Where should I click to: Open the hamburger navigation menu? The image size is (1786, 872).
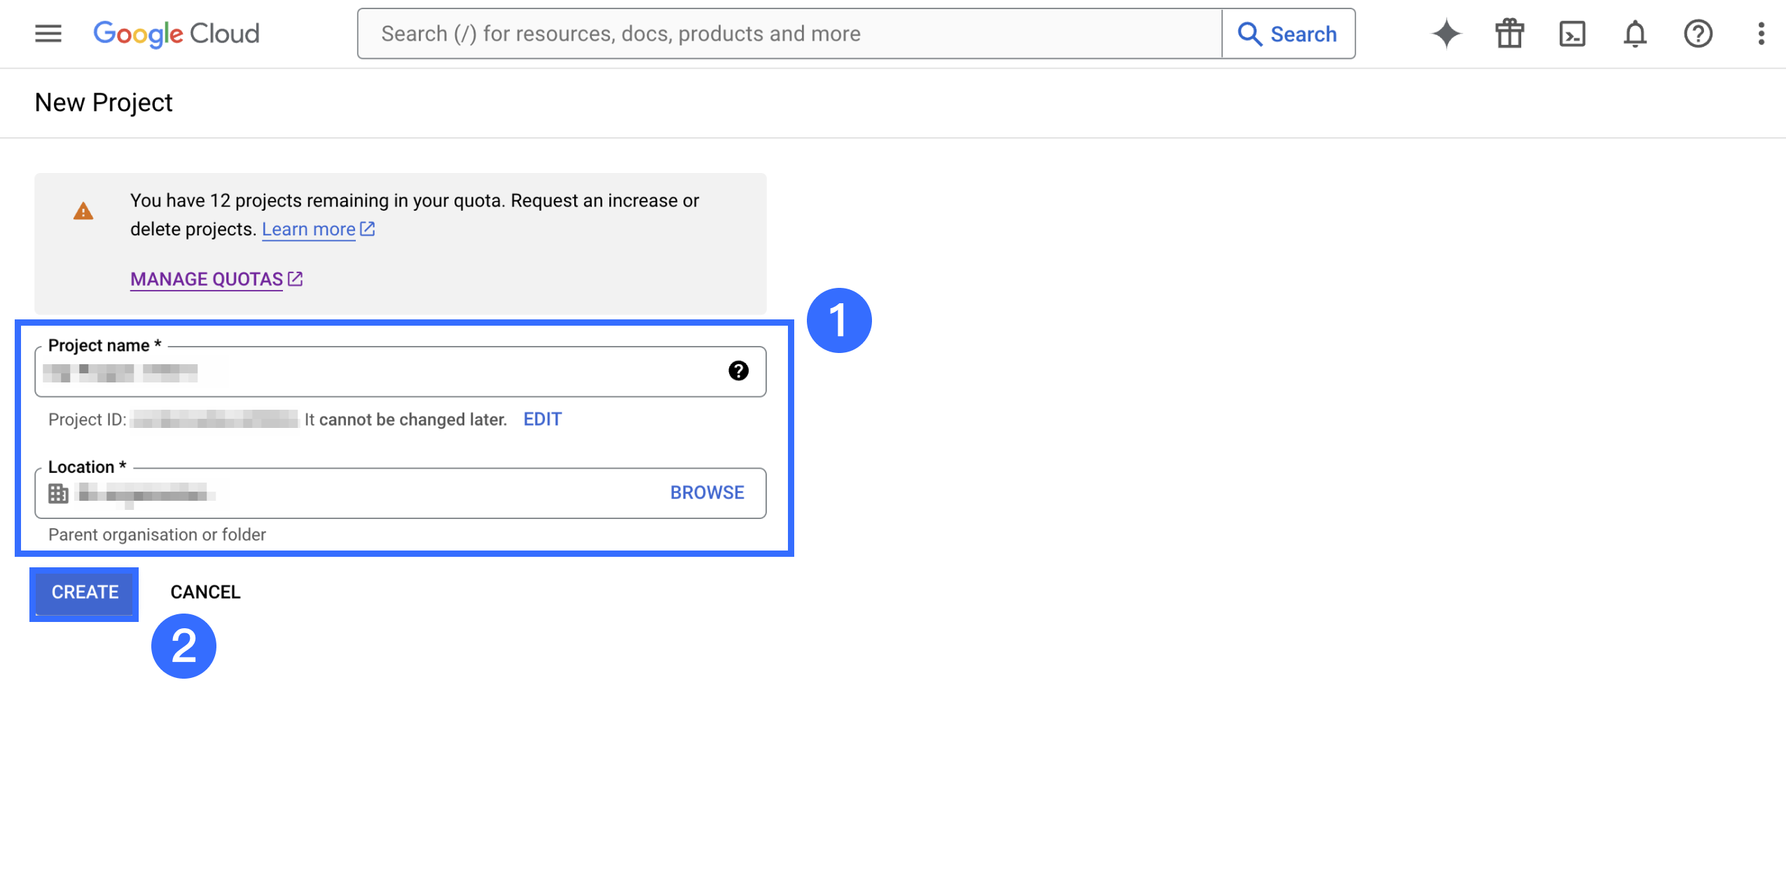48,34
